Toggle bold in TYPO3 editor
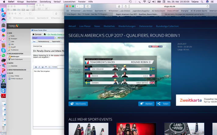The height and width of the screenshot is (135, 217). pyautogui.click(x=36, y=67)
